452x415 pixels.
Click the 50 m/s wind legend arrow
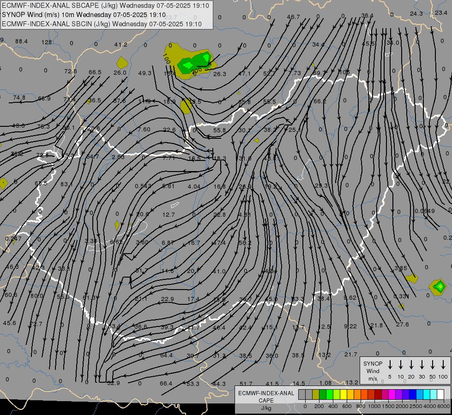pos(433,365)
